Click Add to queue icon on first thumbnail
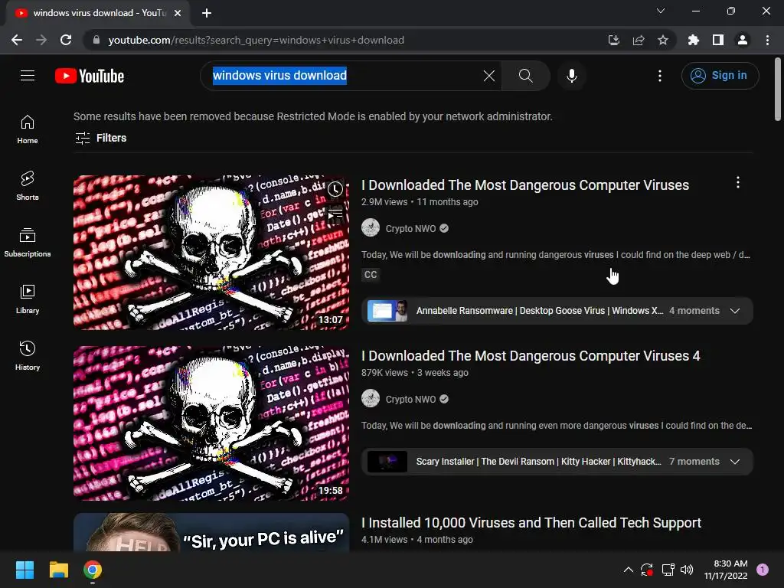 click(335, 214)
